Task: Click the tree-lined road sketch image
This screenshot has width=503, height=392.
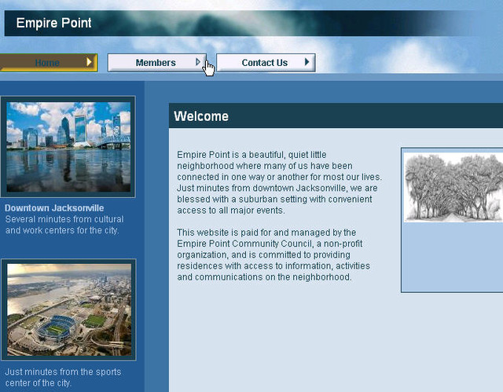Action: click(453, 187)
